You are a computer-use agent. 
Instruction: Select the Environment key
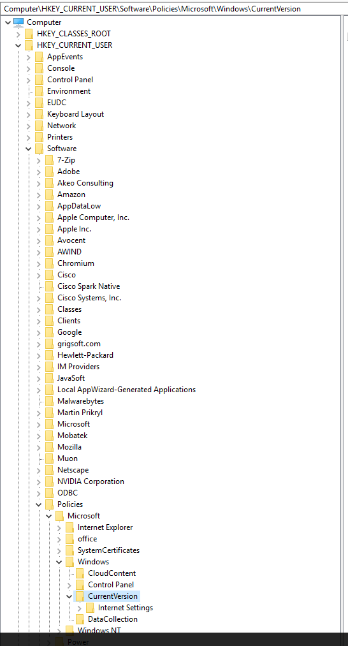click(69, 91)
